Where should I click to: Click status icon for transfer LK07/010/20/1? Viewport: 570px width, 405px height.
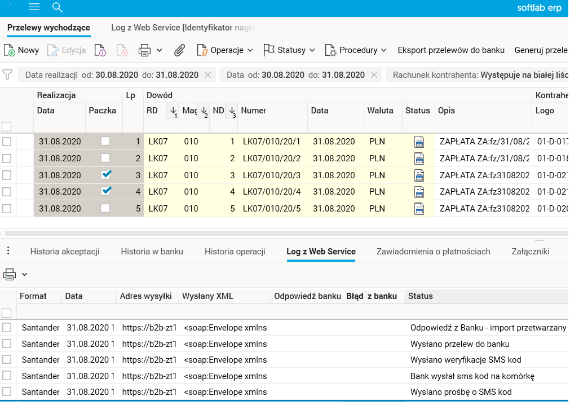point(418,142)
